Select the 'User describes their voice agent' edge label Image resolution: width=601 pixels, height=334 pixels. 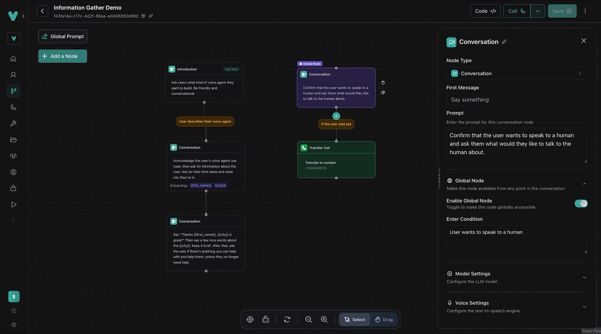[x=205, y=121]
